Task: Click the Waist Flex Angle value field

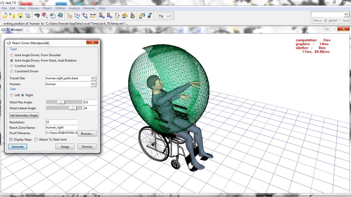Action: click(90, 102)
